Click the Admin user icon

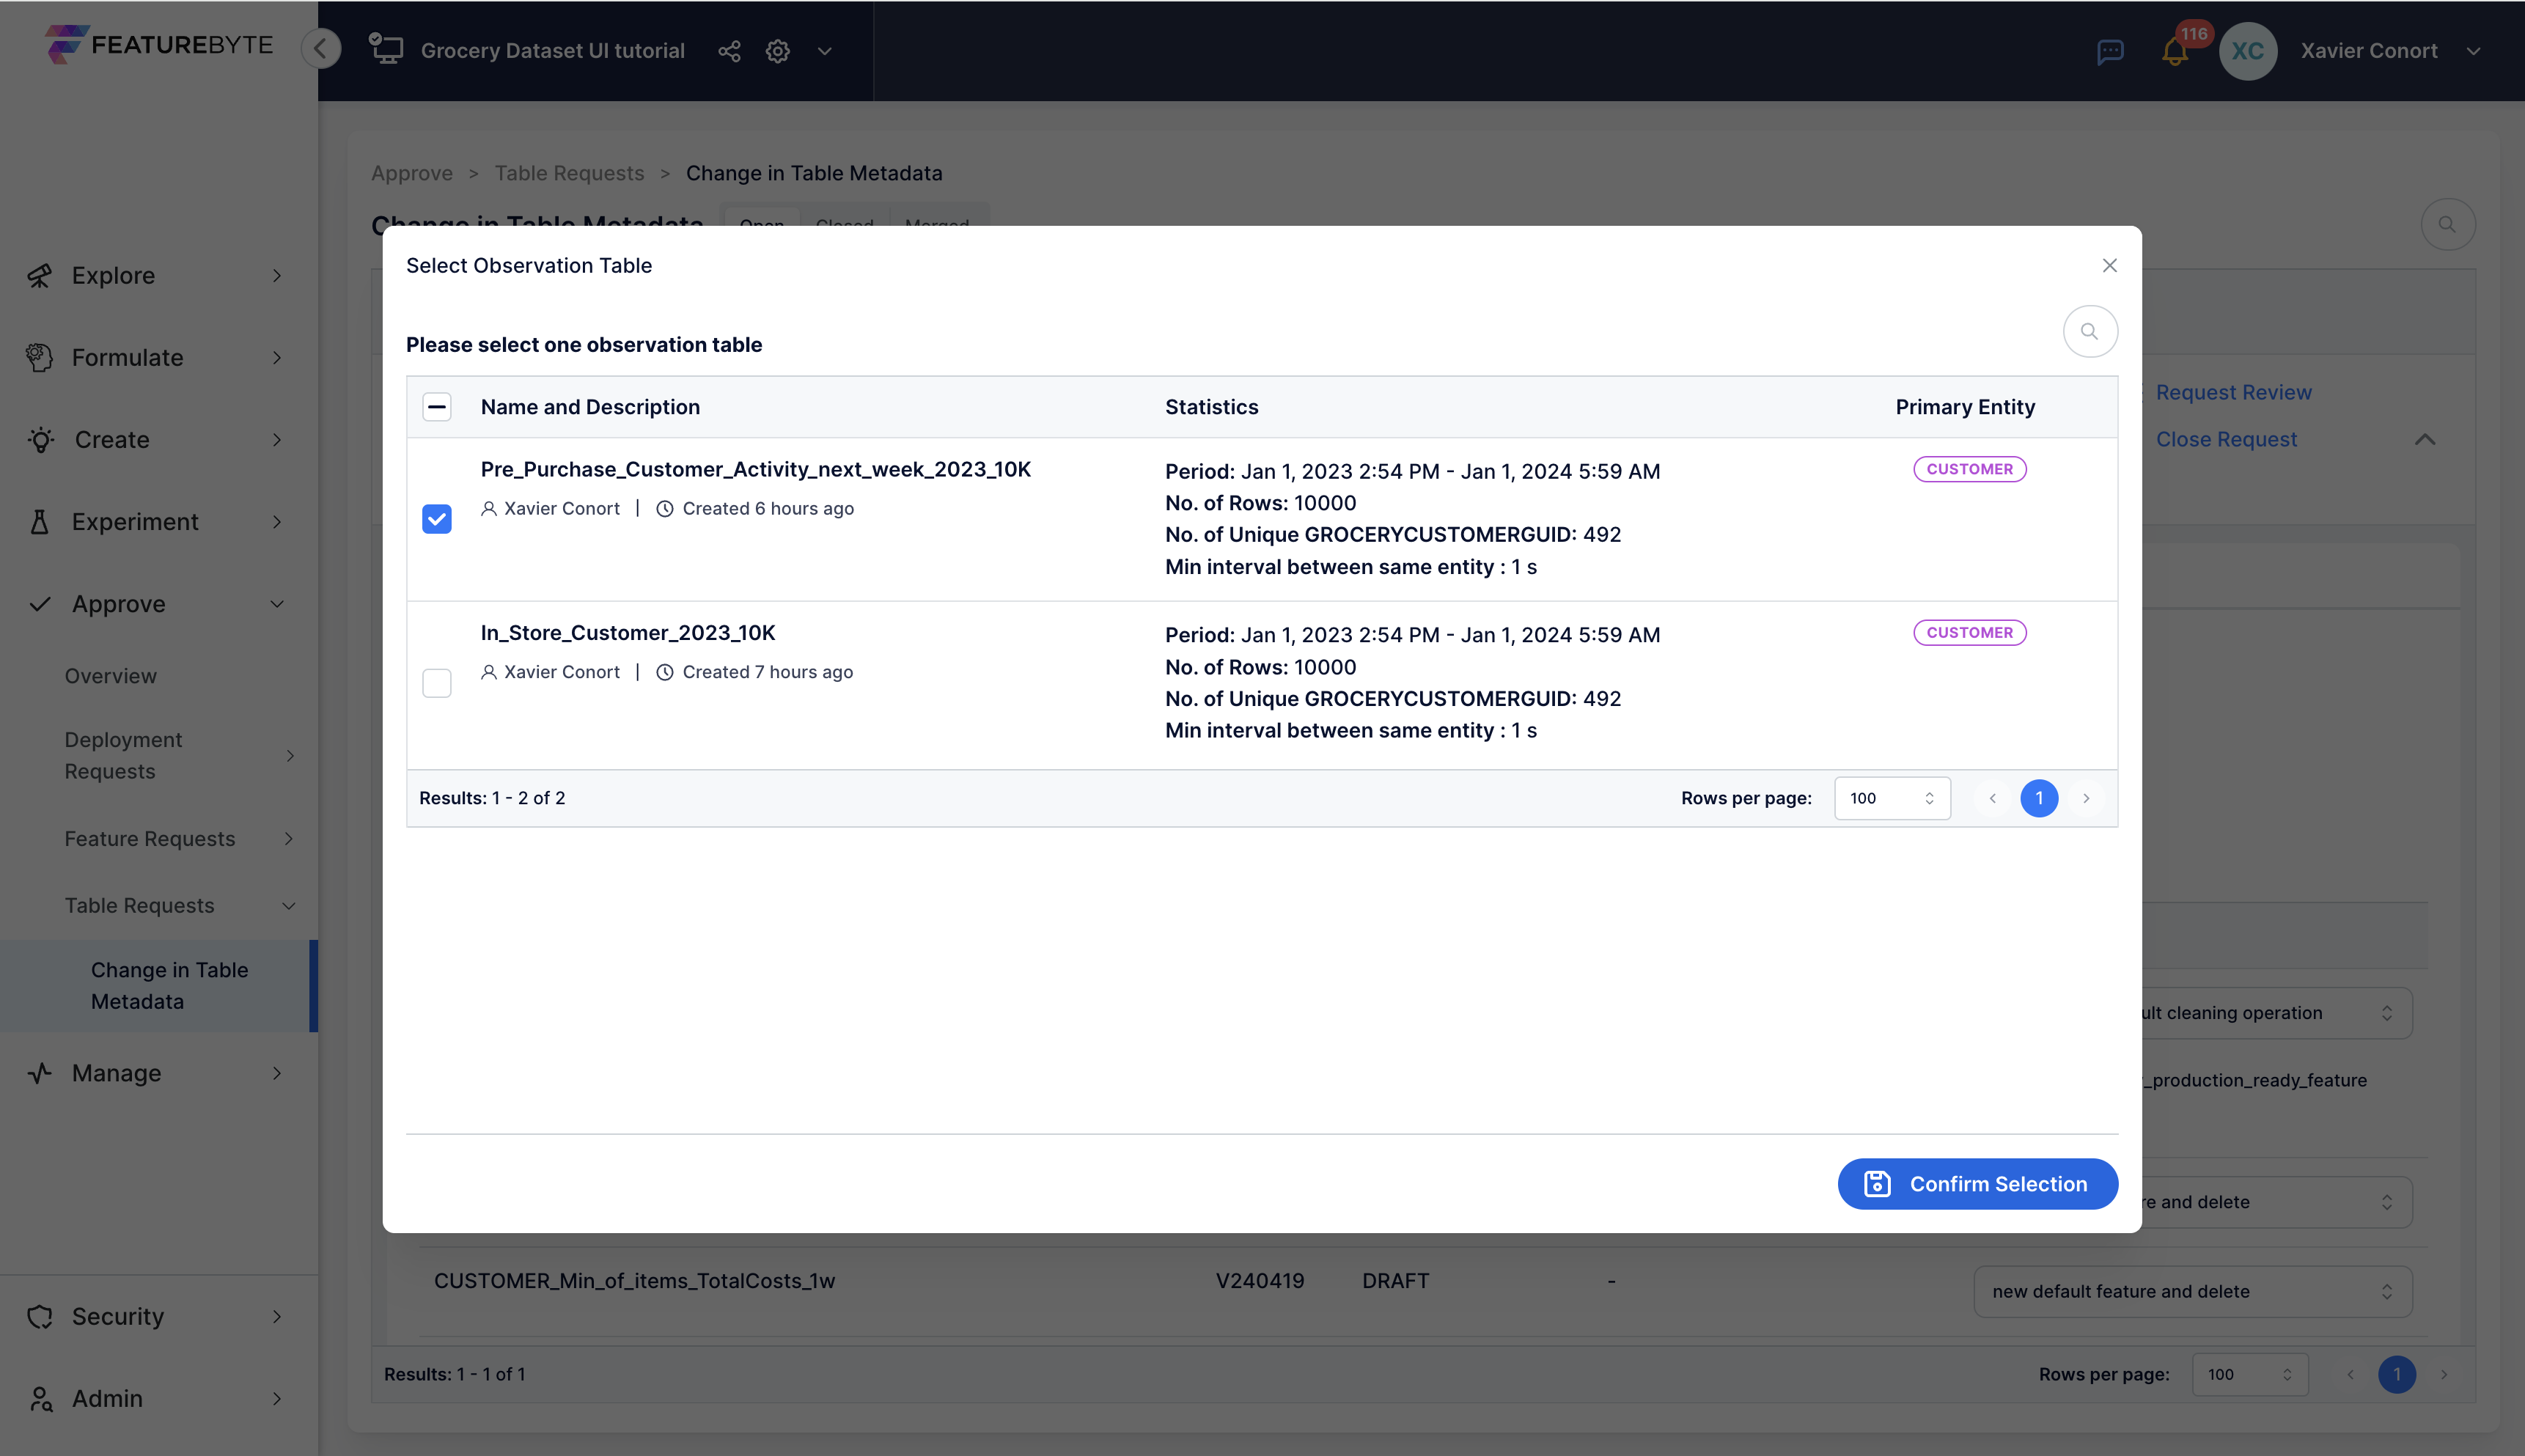click(40, 1398)
